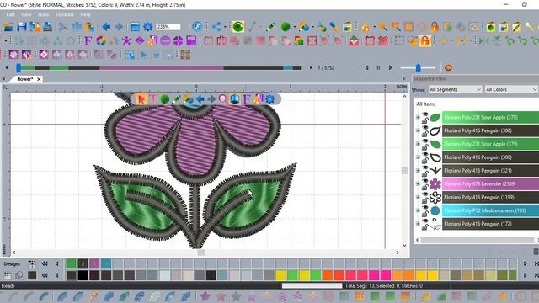This screenshot has width=539, height=303.
Task: Click the Print icon in top toolbar
Action: coord(48,27)
